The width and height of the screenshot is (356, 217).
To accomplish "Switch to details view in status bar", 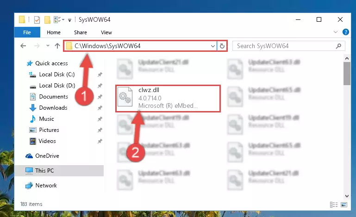I will (333, 205).
